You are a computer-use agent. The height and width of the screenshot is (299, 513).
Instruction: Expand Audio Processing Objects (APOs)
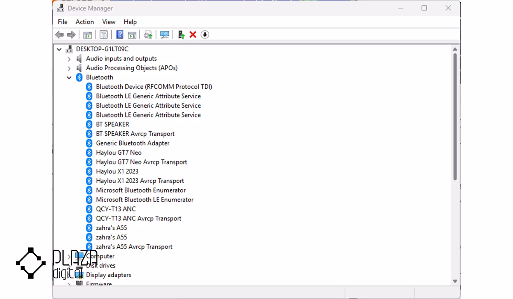[69, 68]
